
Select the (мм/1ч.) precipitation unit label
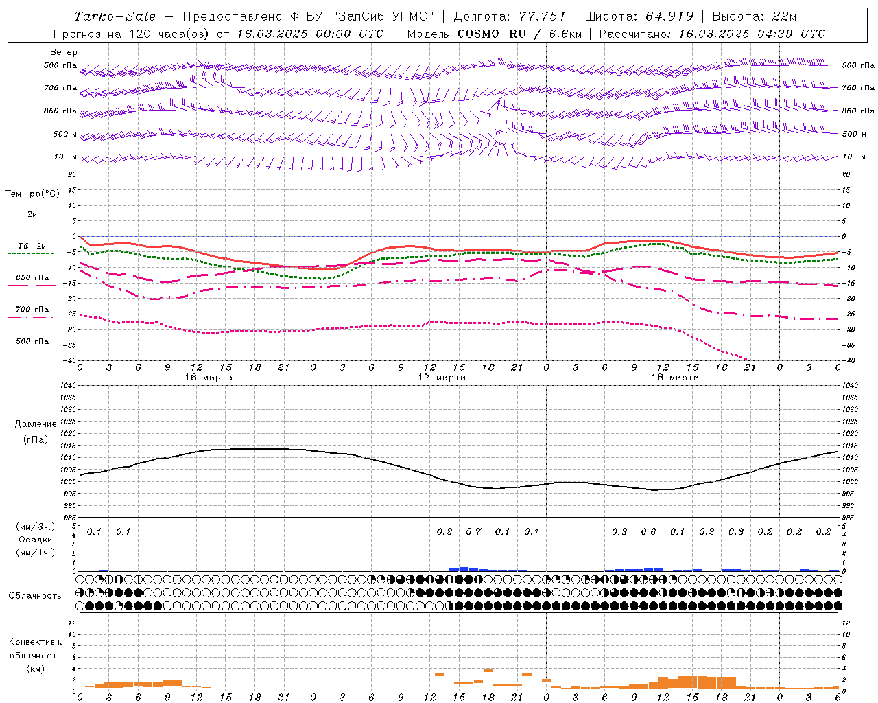point(36,553)
